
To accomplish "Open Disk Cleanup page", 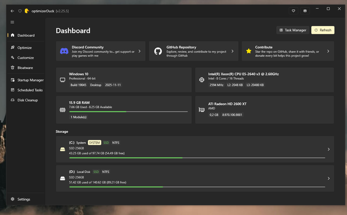I will (26, 100).
